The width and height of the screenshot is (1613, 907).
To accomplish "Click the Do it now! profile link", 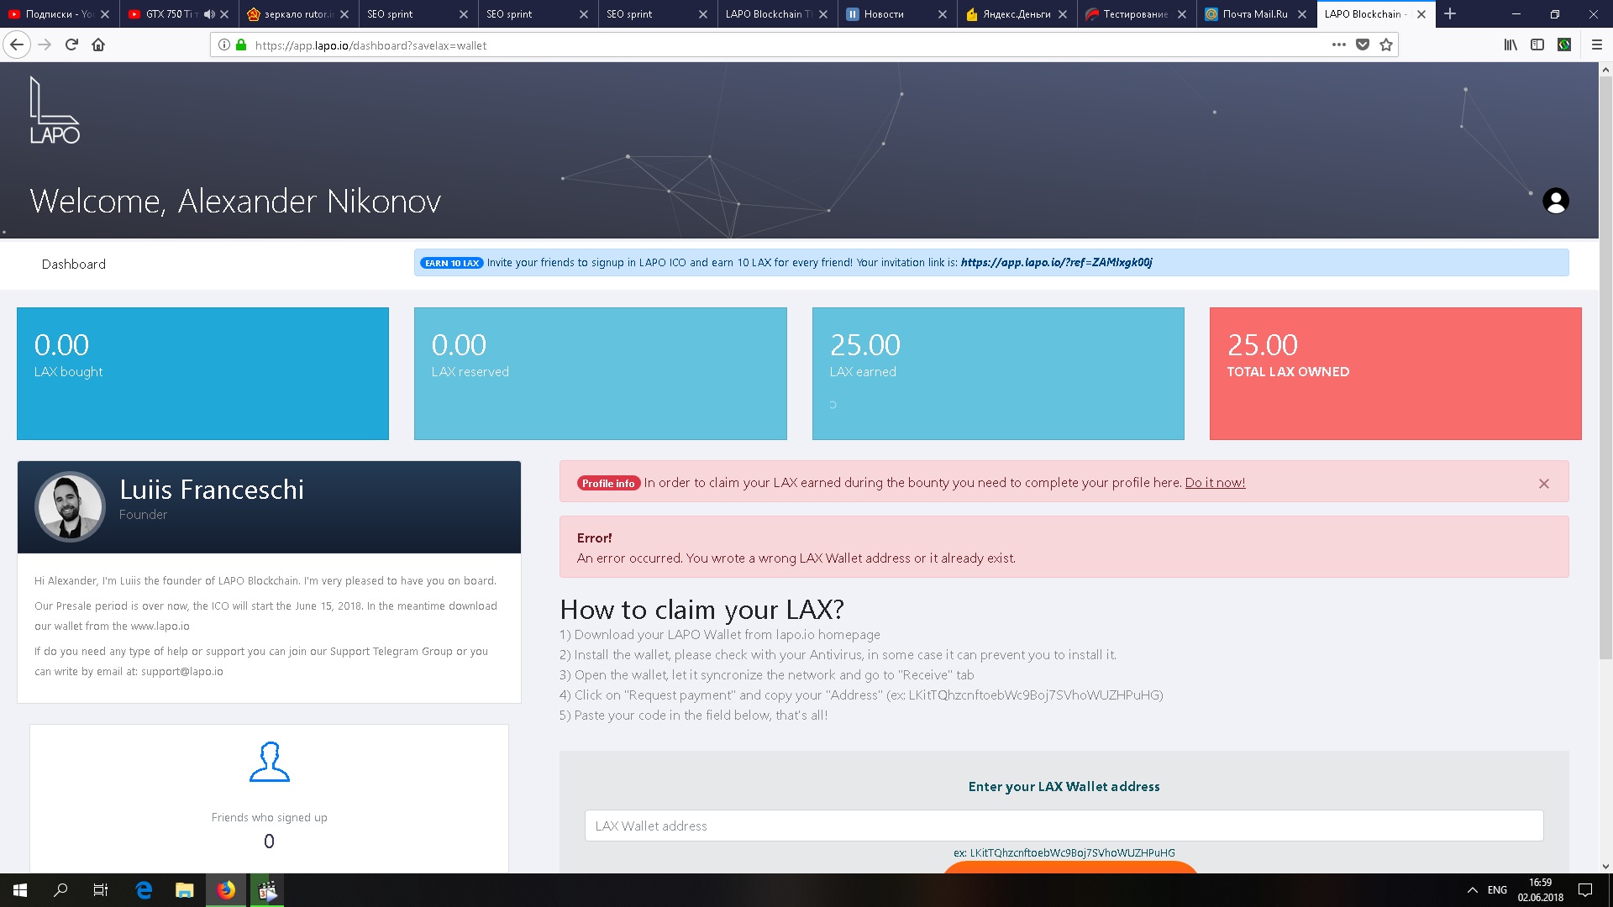I will point(1215,483).
